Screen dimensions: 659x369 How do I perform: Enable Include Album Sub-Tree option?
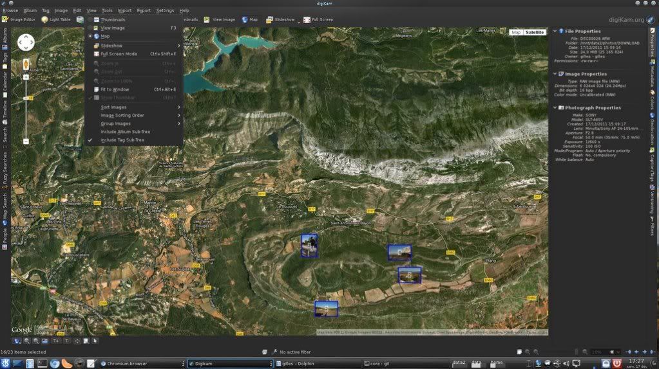tap(134, 132)
